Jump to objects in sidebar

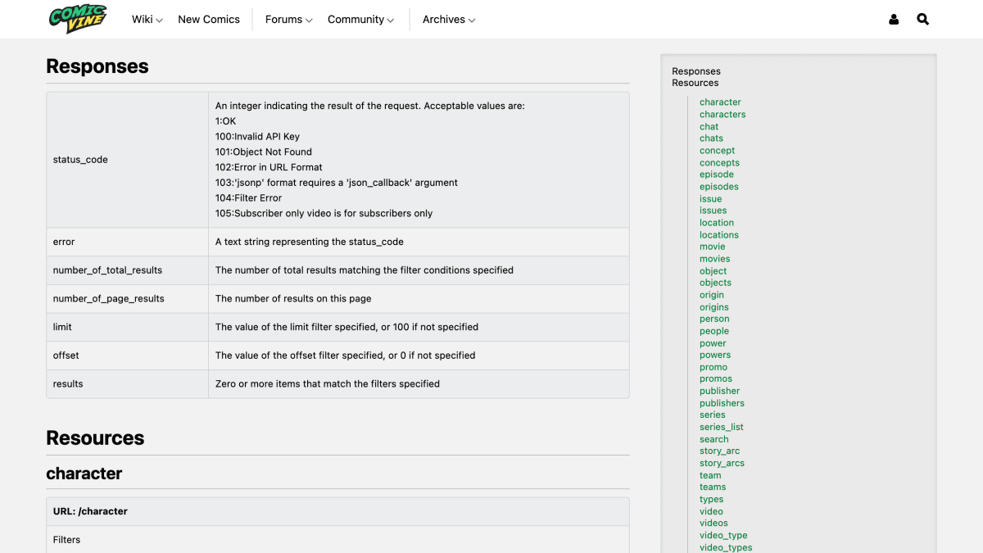click(715, 283)
